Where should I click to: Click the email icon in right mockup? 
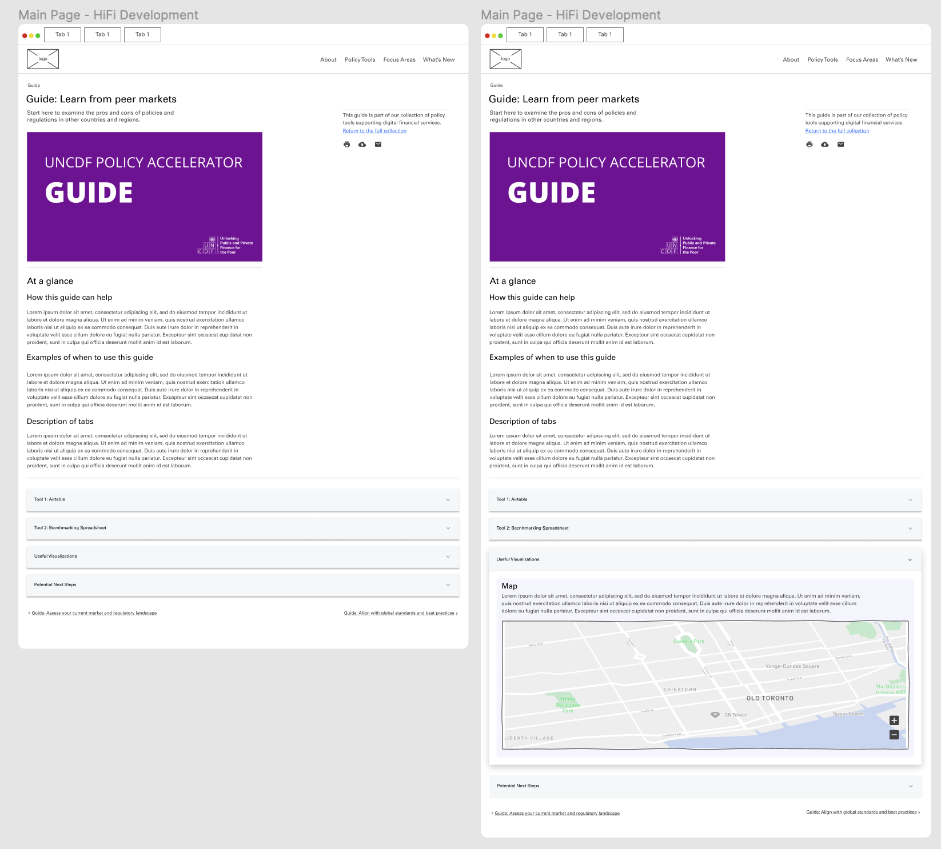(x=840, y=145)
